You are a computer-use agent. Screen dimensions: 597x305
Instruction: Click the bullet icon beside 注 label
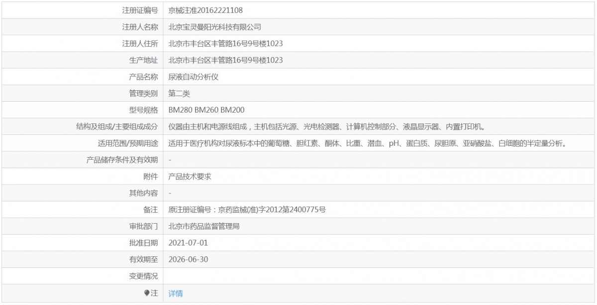click(147, 293)
